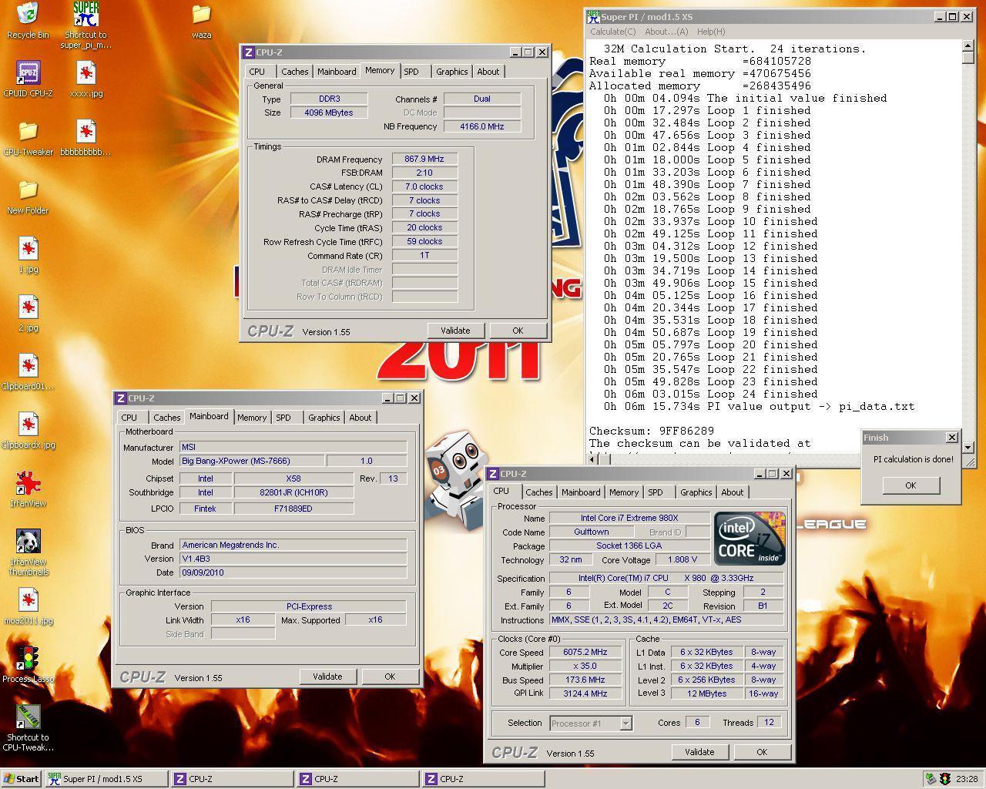
Task: Click Super PI vertical scrollbar up arrow
Action: point(968,48)
